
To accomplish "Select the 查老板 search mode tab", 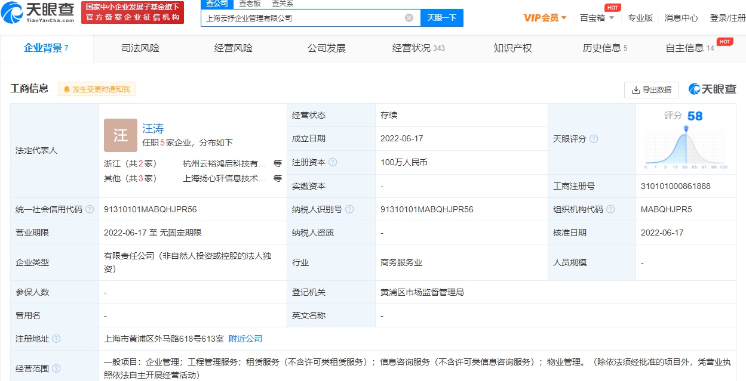I will pos(250,4).
